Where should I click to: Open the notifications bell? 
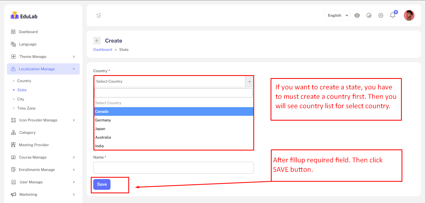[x=393, y=15]
